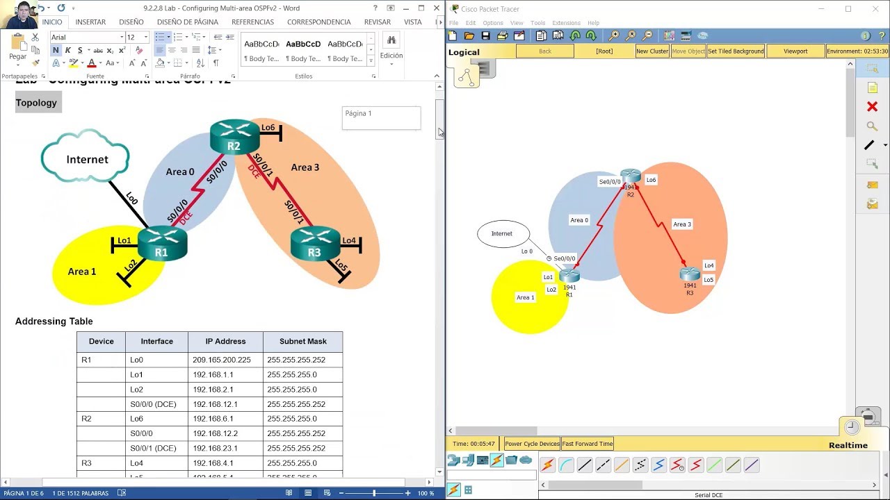890x500 pixels.
Task: Open Connections device category
Action: [496, 460]
